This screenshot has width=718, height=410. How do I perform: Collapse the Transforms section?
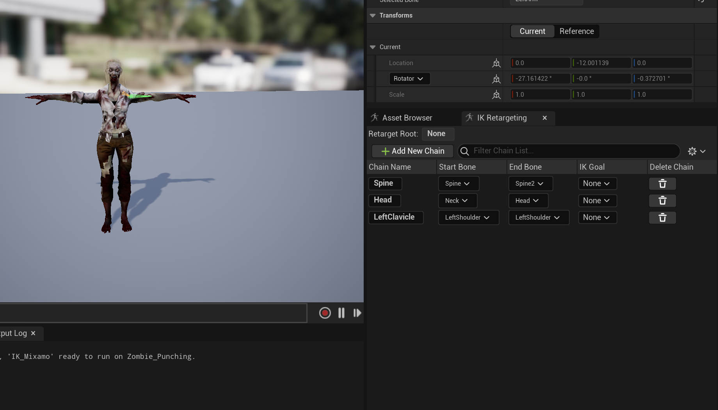[373, 16]
